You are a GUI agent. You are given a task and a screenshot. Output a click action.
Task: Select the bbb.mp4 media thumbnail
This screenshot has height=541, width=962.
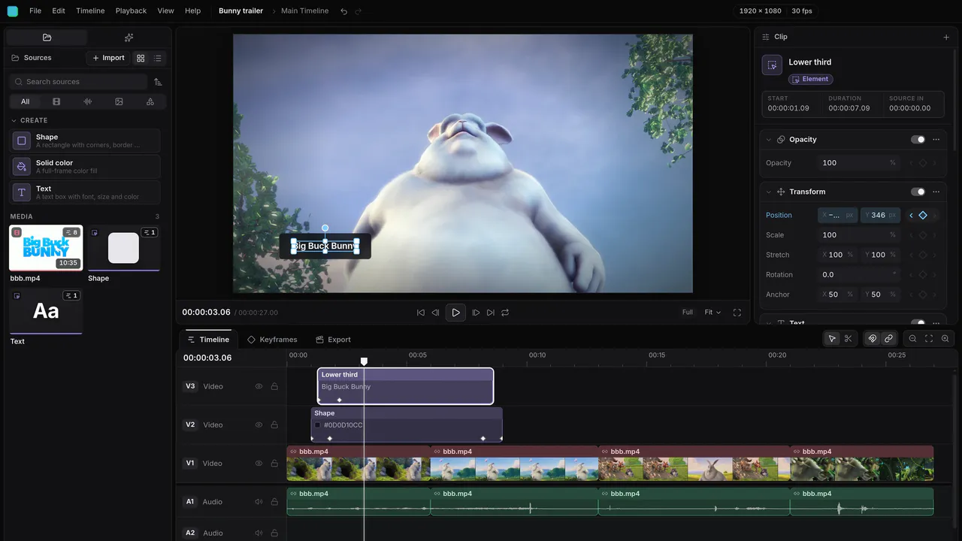[x=46, y=248]
